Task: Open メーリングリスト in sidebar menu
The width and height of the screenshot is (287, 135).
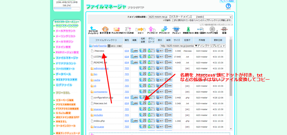Action: [x=66, y=36]
